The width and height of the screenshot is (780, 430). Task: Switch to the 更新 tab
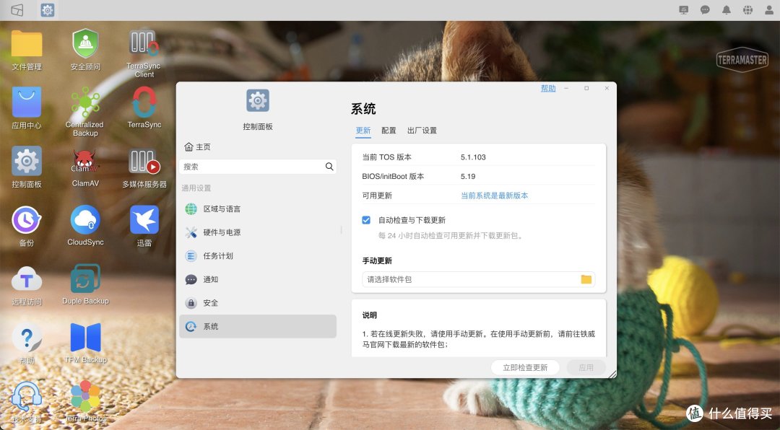pos(363,131)
